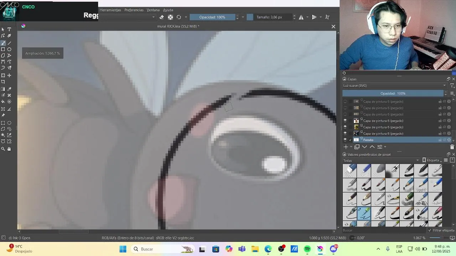456x256 pixels.
Task: Activate Horizontal Mirror tool
Action: [x=301, y=17]
